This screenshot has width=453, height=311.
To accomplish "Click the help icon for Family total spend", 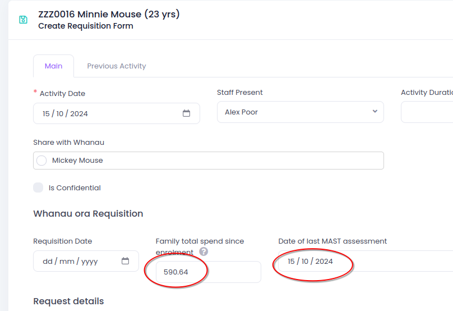I will (x=204, y=251).
